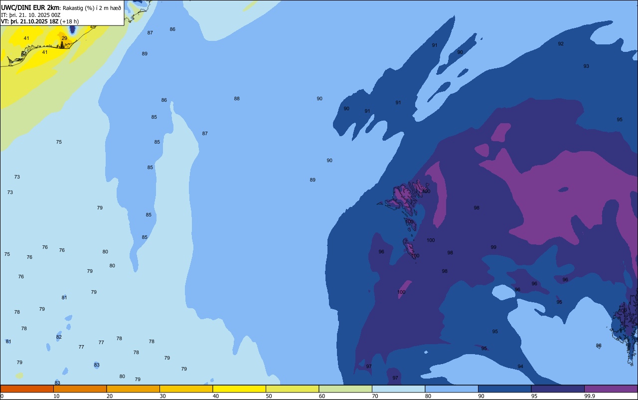
Task: Select the gold 30–40 legend swatch
Action: point(186,389)
